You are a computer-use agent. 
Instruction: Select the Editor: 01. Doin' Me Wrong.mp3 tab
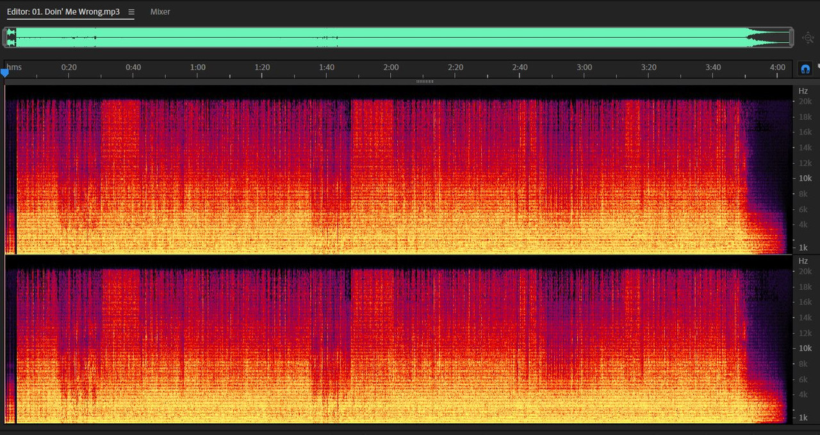point(63,12)
